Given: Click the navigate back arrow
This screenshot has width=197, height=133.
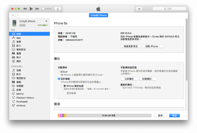Looking at the screenshot, I should (x=13, y=15).
